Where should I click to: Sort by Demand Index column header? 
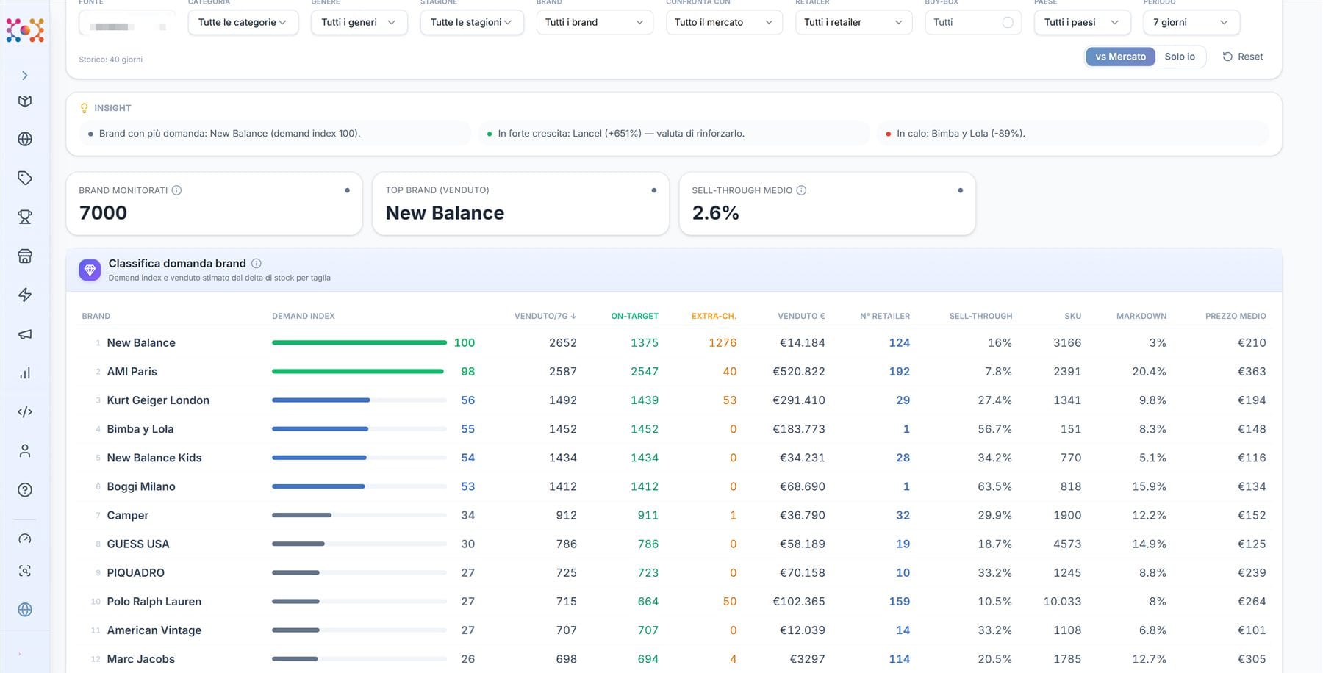(x=304, y=316)
